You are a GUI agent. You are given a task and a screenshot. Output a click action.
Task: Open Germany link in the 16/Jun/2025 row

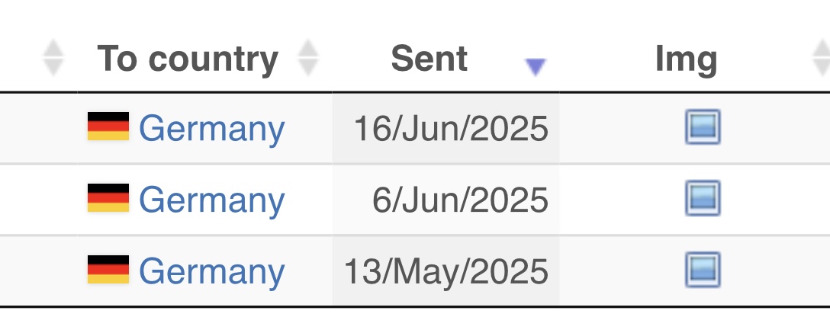tap(212, 129)
